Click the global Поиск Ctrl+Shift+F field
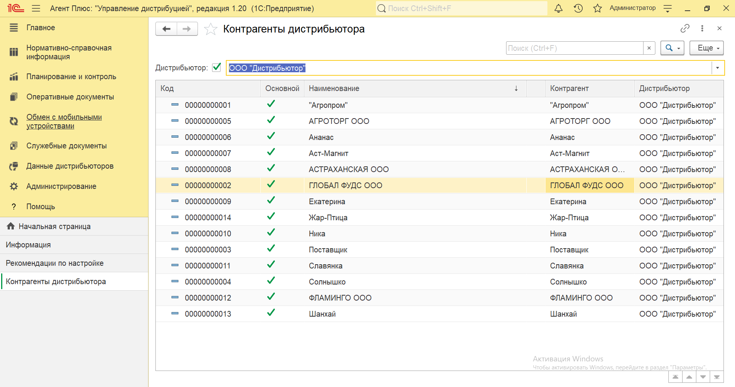The width and height of the screenshot is (735, 387). (462, 8)
